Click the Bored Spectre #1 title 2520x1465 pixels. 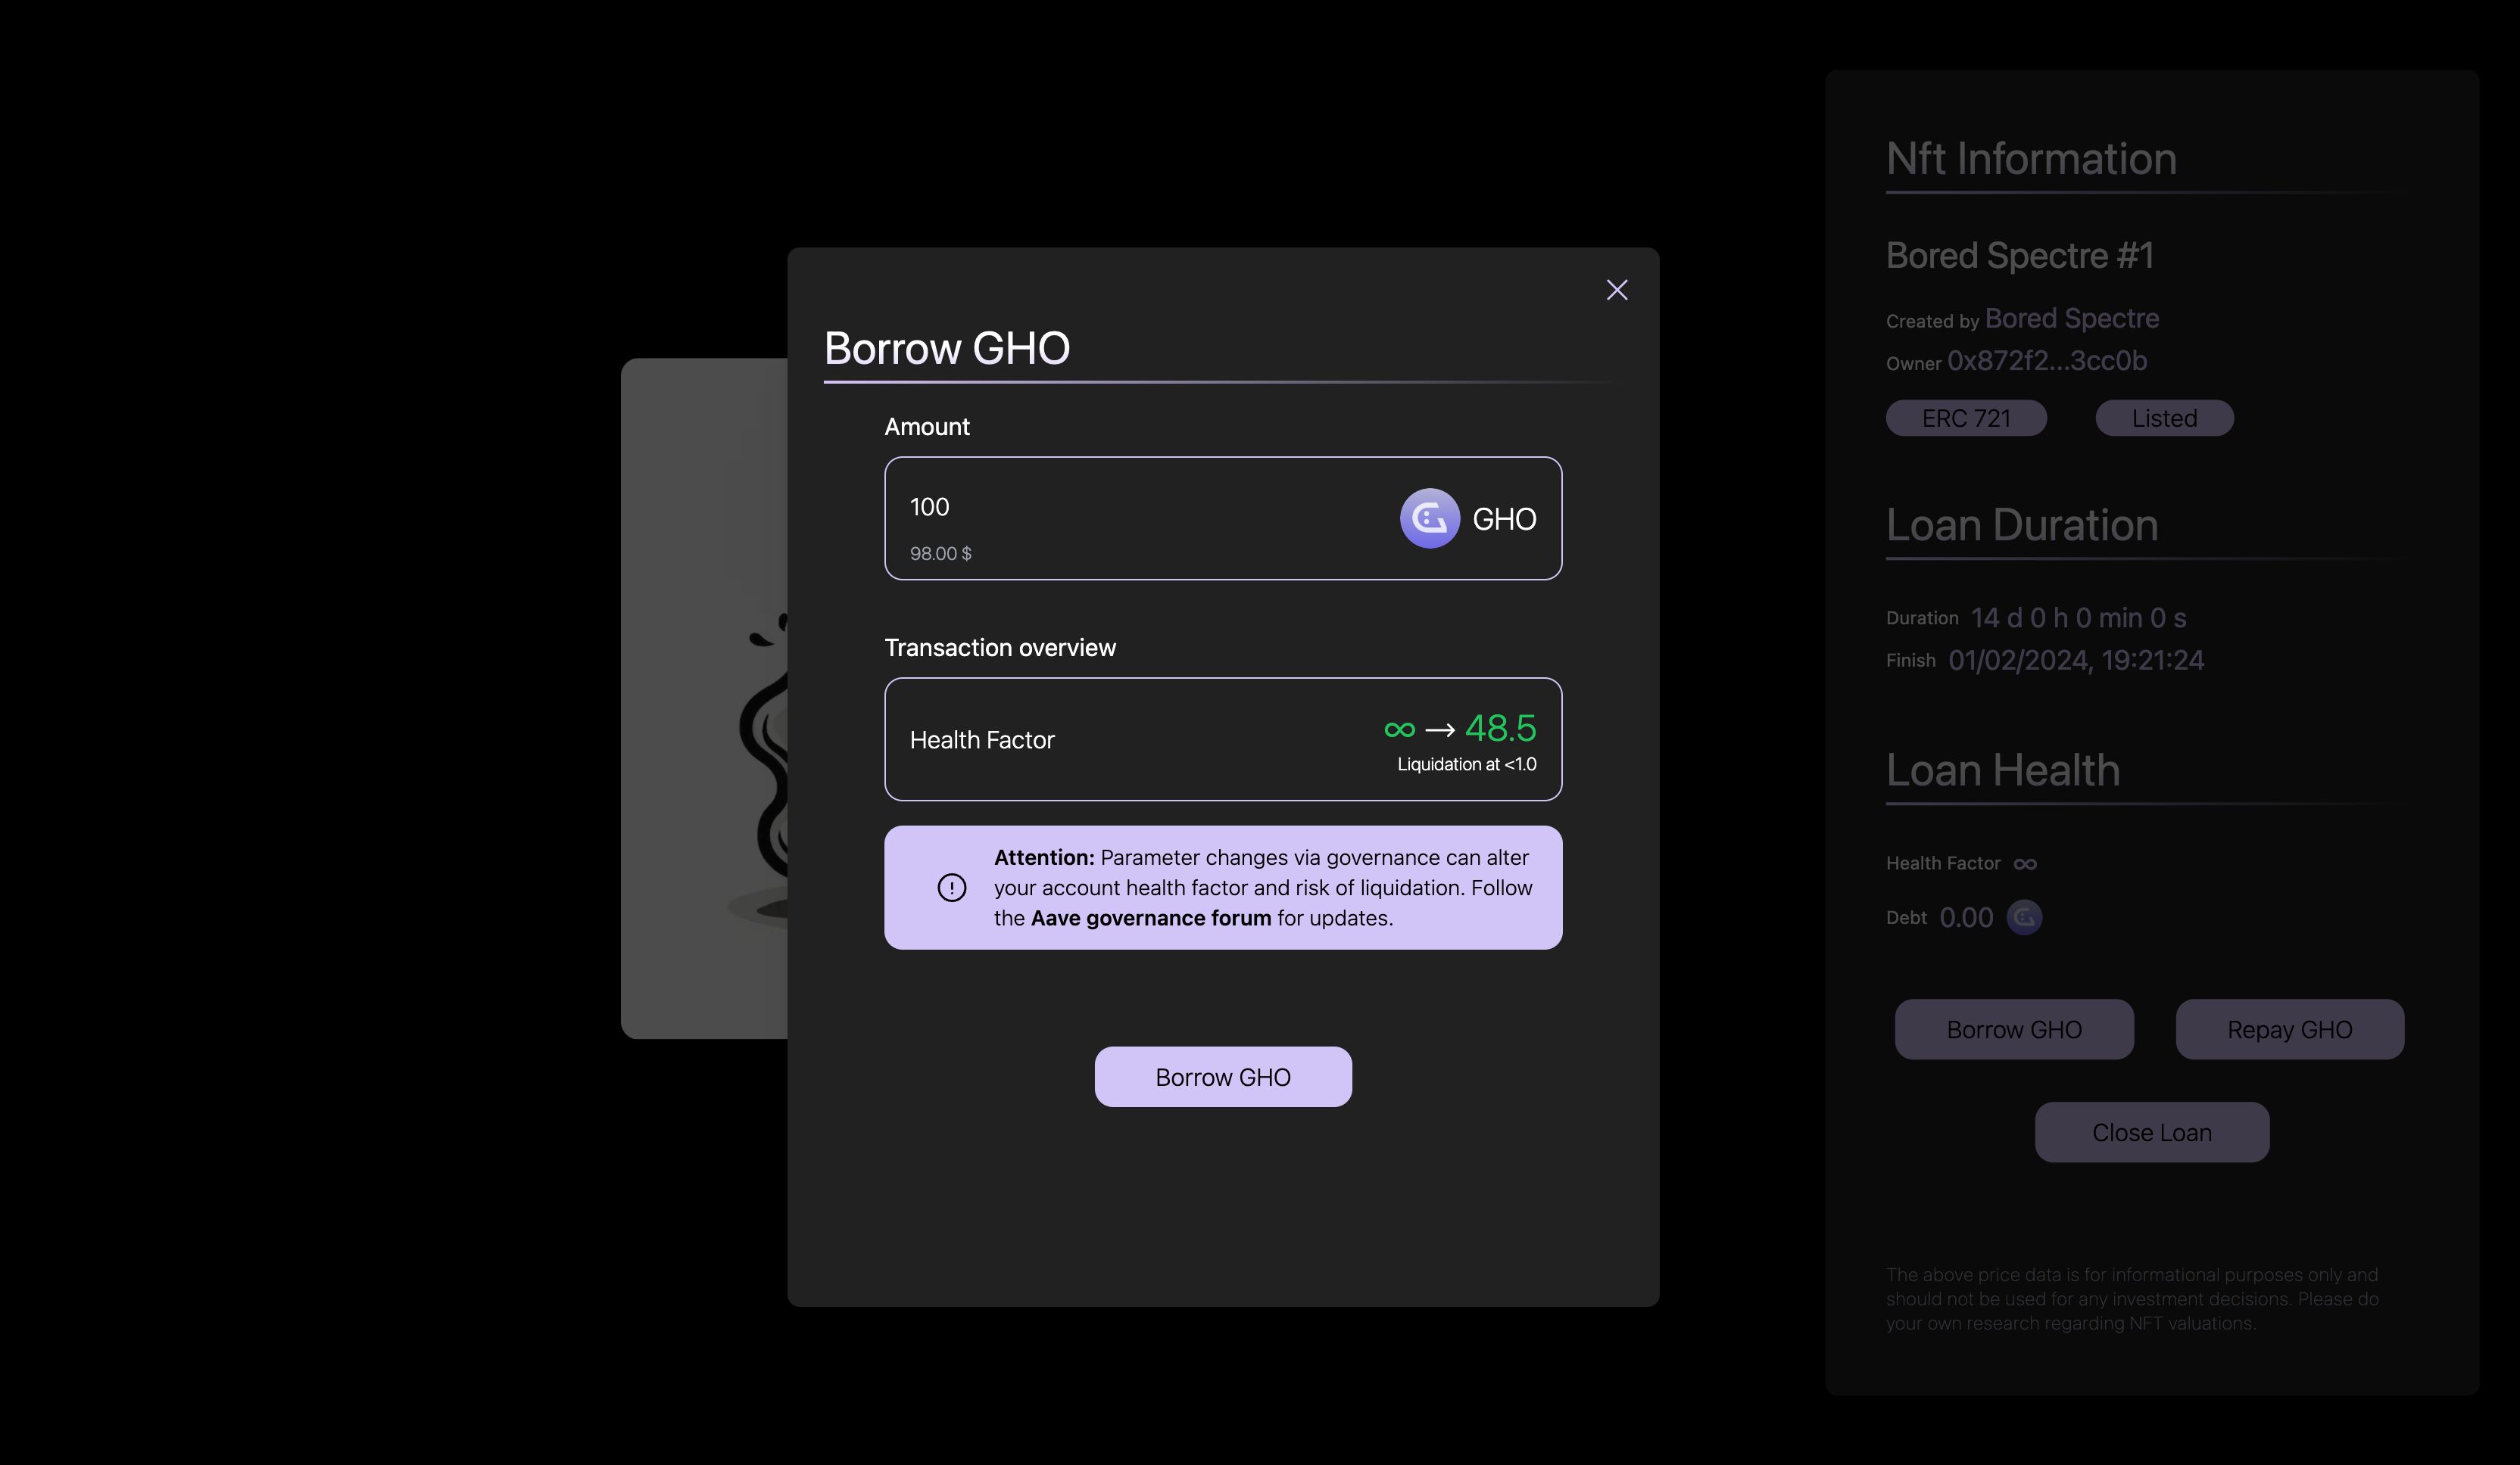pyautogui.click(x=2019, y=255)
